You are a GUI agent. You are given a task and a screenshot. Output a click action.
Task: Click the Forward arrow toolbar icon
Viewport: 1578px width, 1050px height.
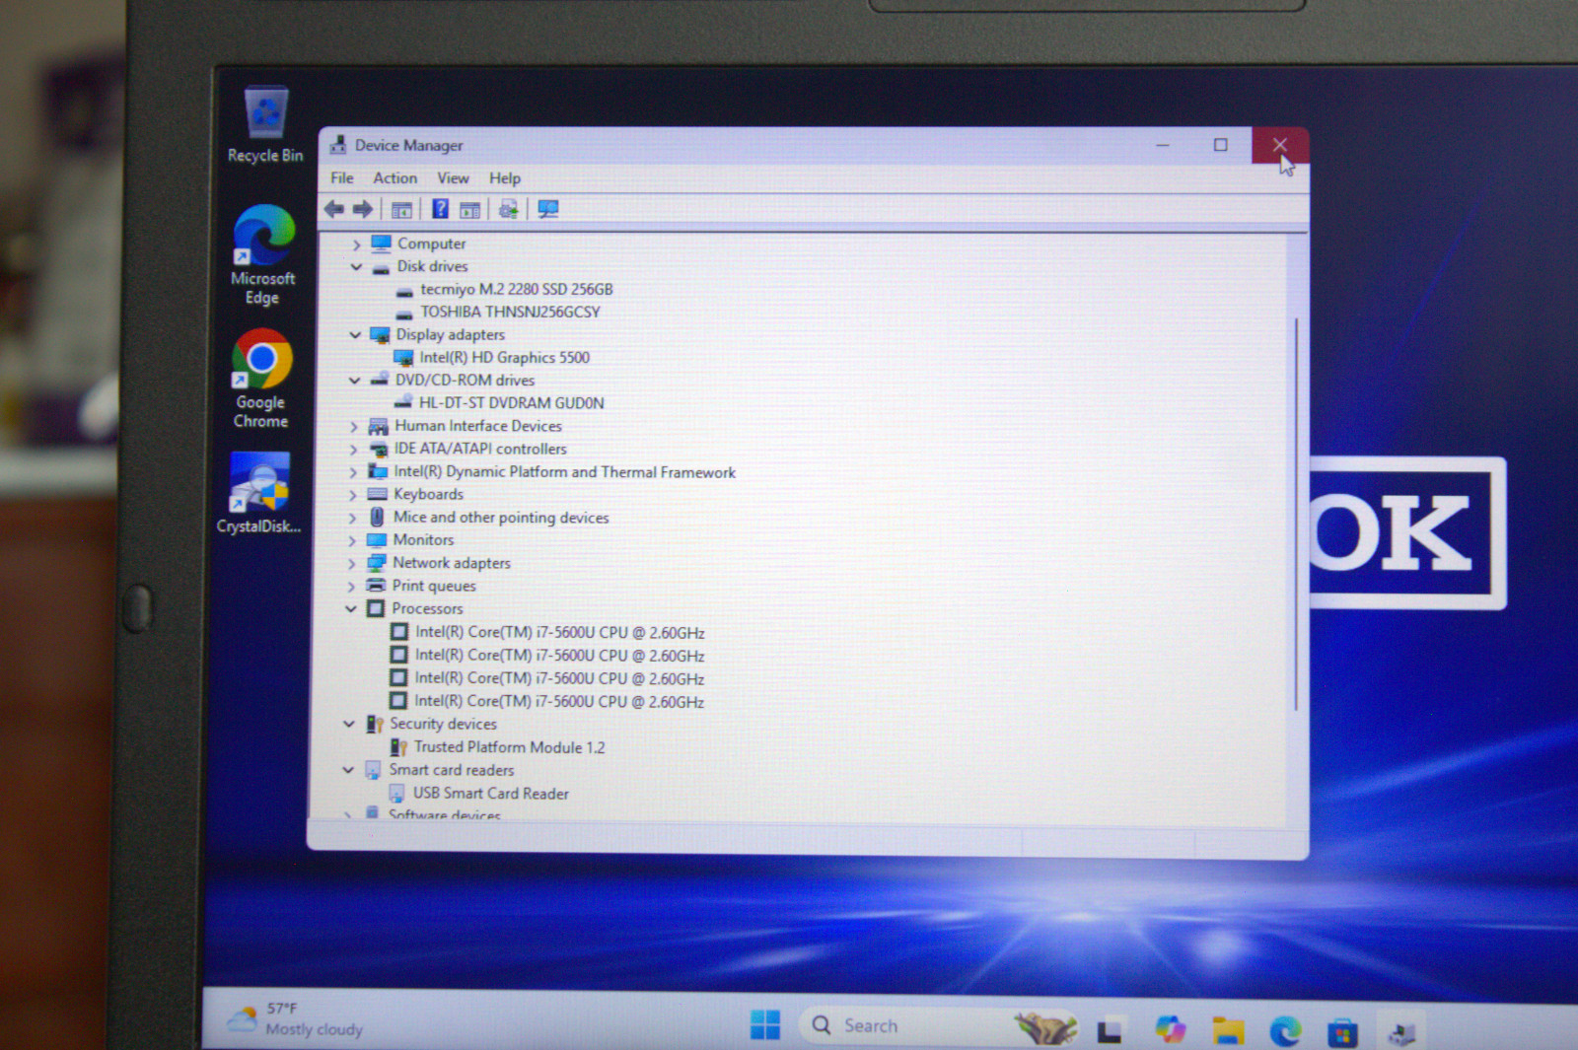[363, 209]
